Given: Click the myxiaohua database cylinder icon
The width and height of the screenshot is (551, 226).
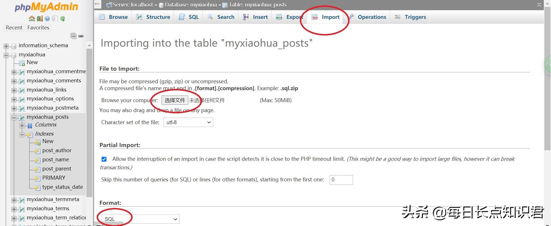Looking at the screenshot, I should [14, 55].
